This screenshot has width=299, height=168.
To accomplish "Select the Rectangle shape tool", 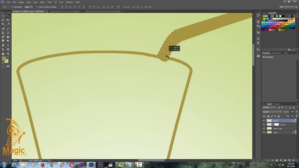I will (x=8, y=49).
